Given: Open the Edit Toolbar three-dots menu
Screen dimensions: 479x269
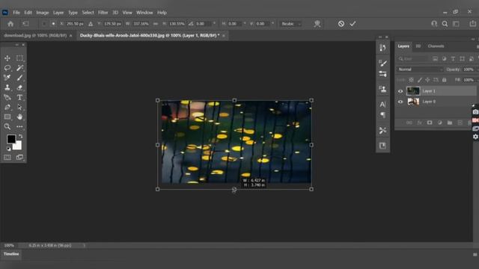Looking at the screenshot, I should 19,126.
